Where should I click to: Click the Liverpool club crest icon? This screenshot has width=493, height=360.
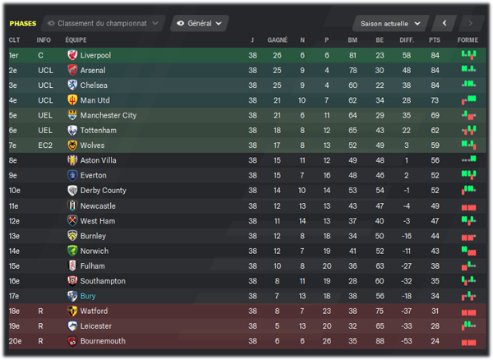[72, 55]
